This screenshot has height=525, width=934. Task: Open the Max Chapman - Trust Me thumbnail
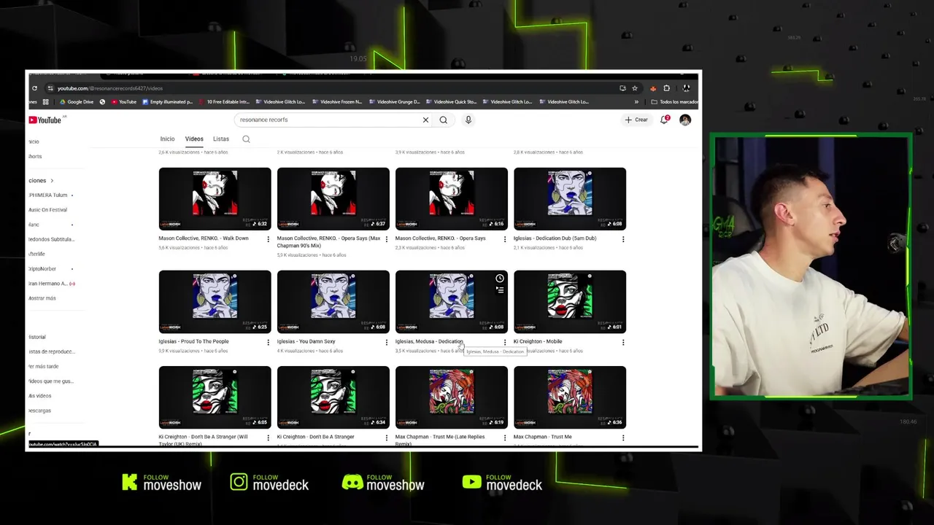point(570,397)
